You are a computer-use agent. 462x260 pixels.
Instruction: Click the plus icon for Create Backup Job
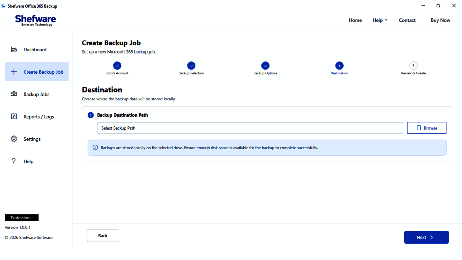[x=14, y=72]
